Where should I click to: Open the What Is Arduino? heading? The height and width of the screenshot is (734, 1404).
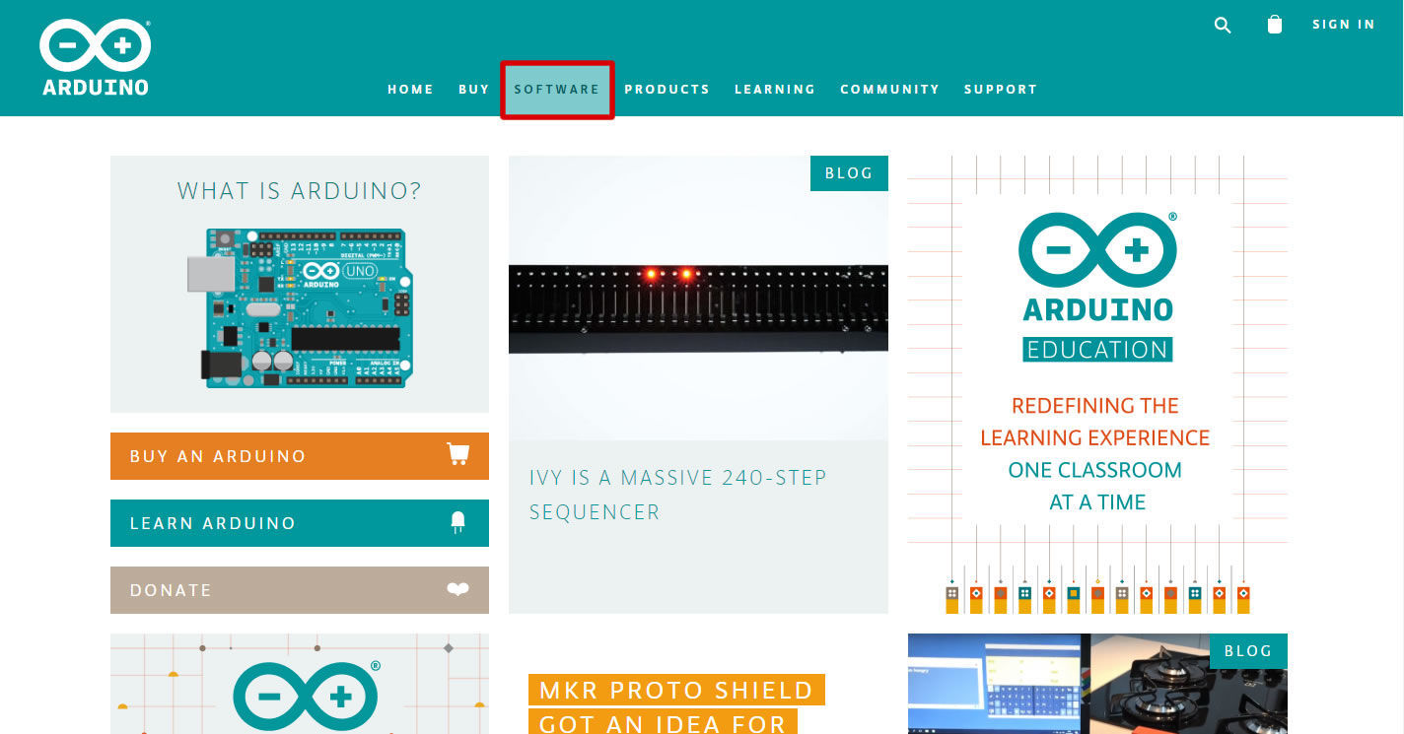tap(300, 190)
